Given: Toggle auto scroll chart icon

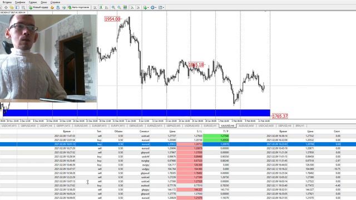Looking at the screenshot, I should pyautogui.click(x=132, y=7).
